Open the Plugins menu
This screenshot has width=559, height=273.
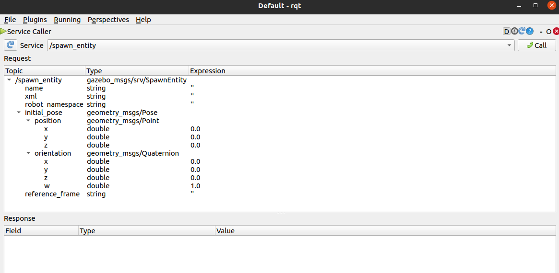click(35, 20)
